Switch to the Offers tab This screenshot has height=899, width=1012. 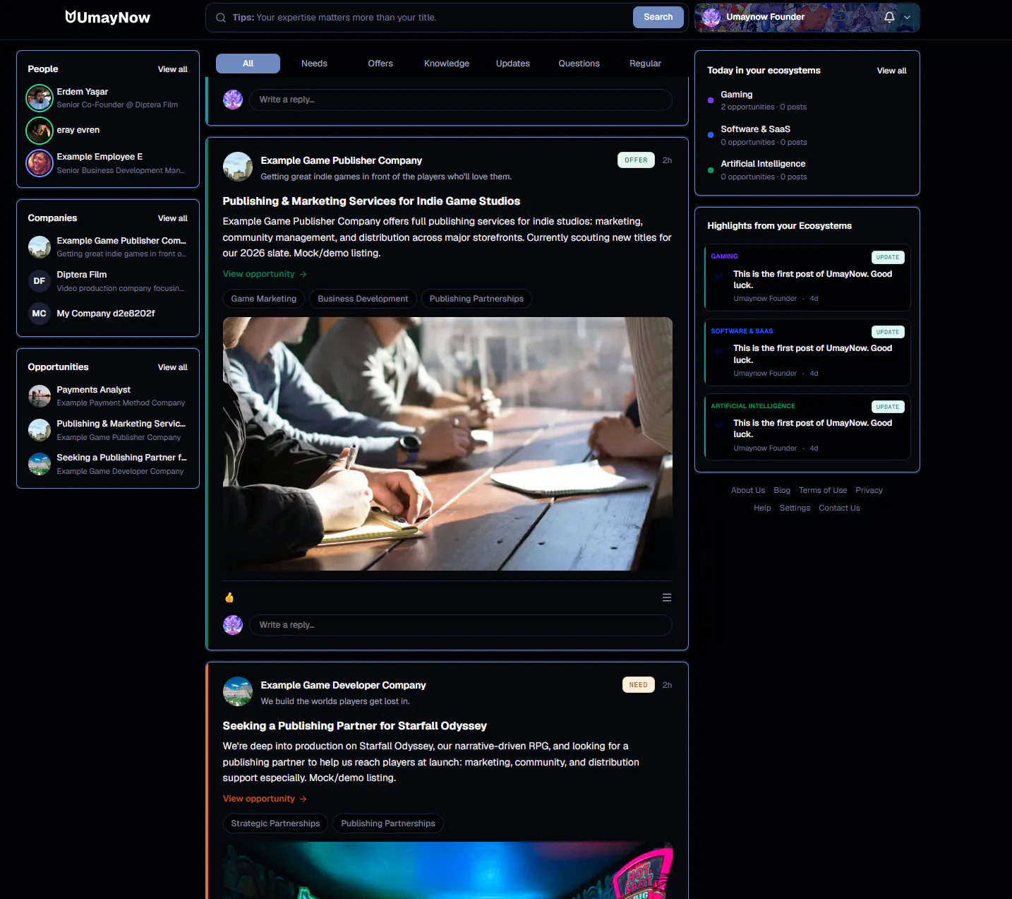[380, 64]
